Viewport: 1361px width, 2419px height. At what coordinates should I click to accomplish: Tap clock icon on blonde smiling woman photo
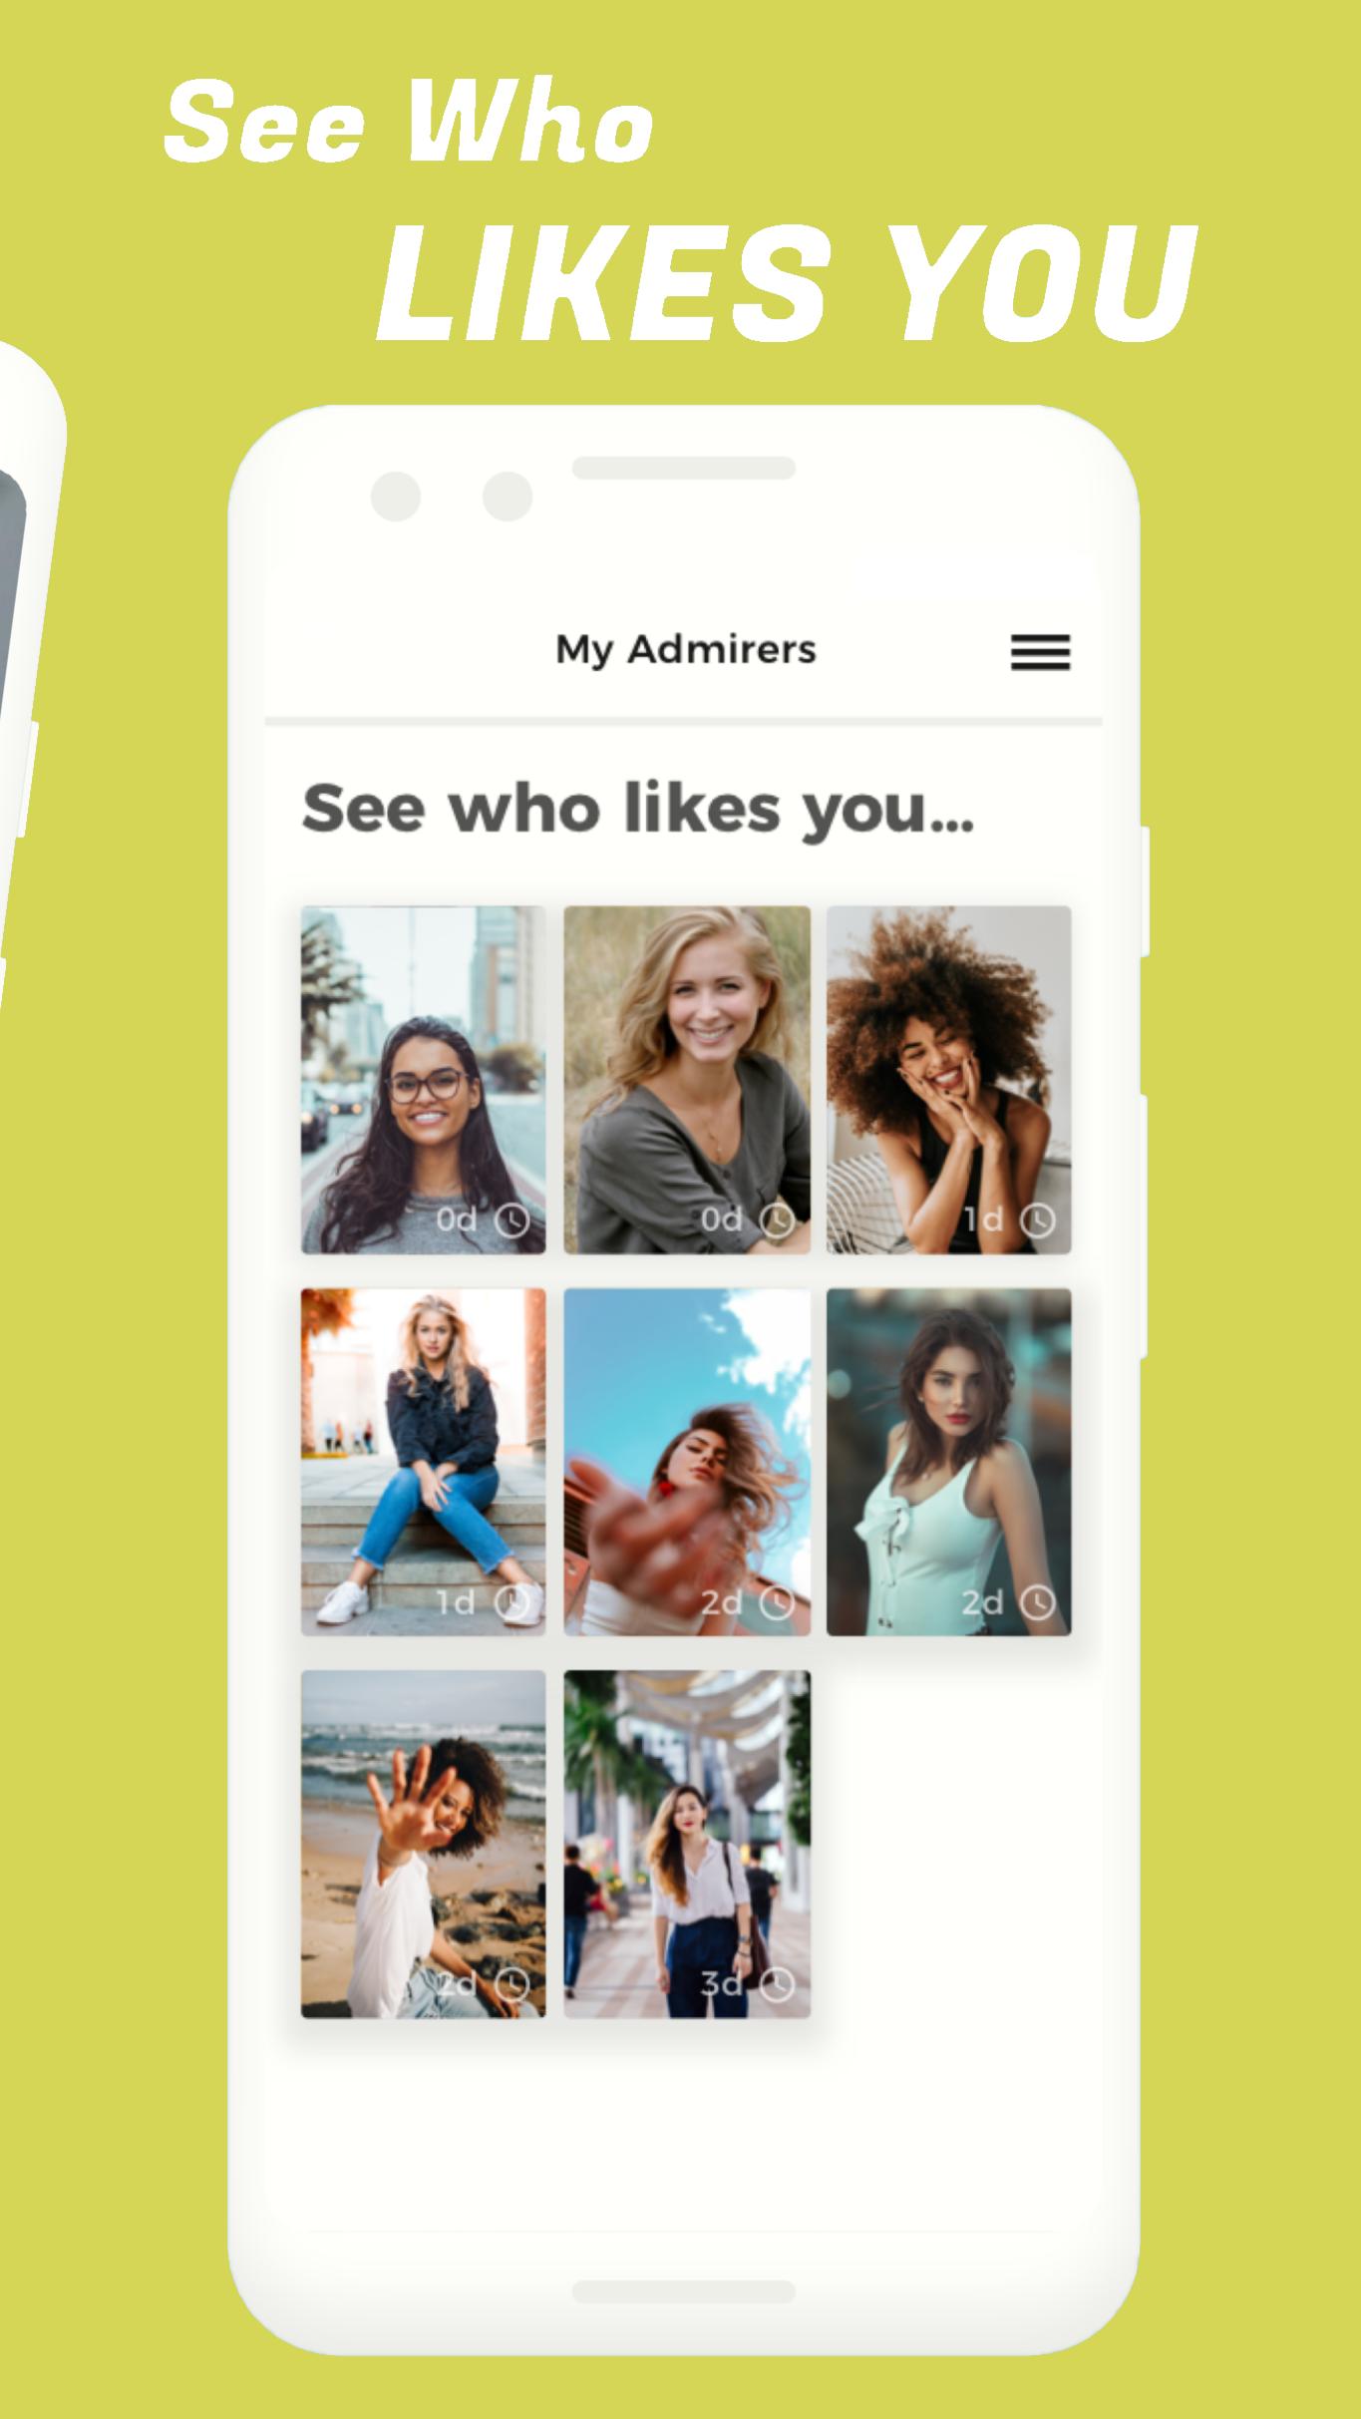777,1219
